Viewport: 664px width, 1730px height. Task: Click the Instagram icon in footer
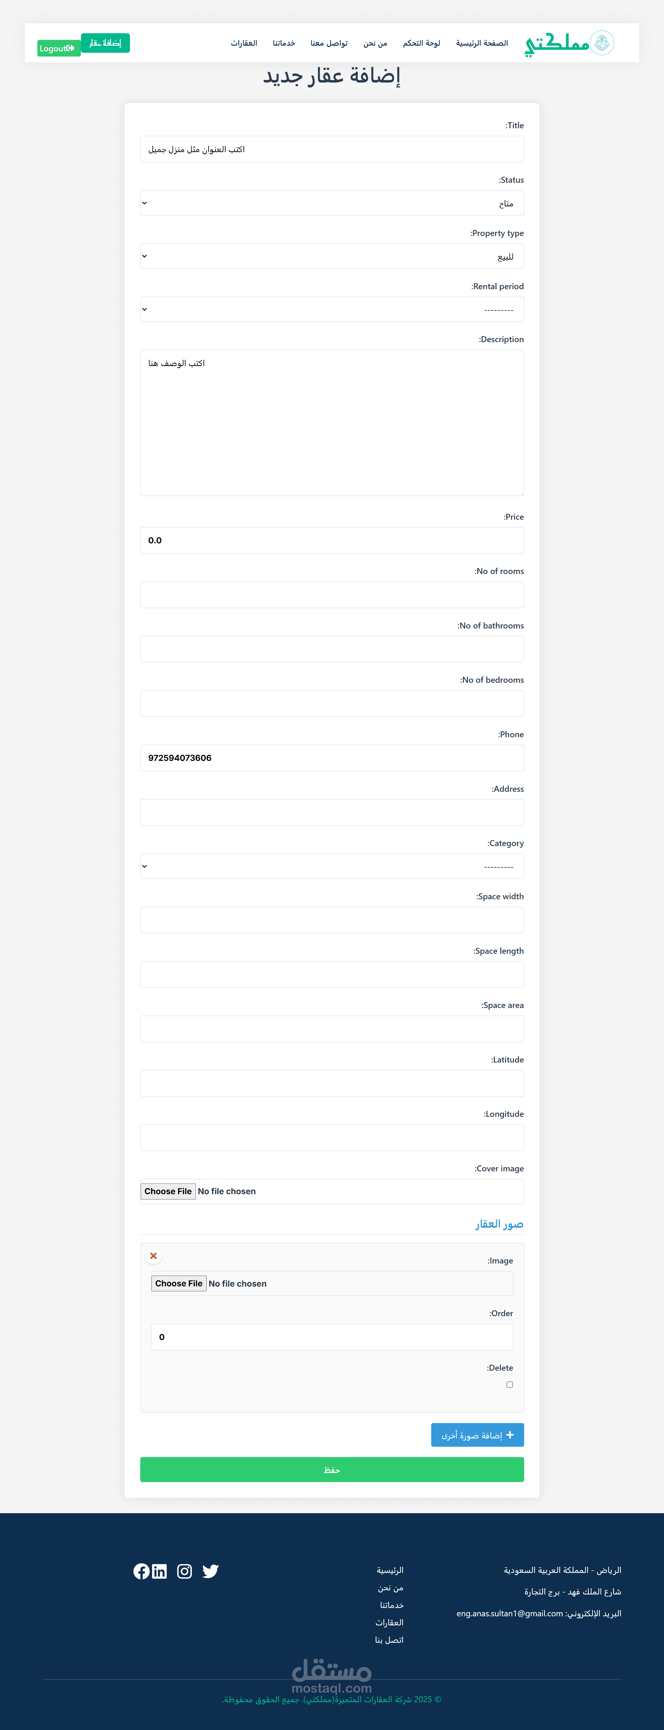[184, 1571]
